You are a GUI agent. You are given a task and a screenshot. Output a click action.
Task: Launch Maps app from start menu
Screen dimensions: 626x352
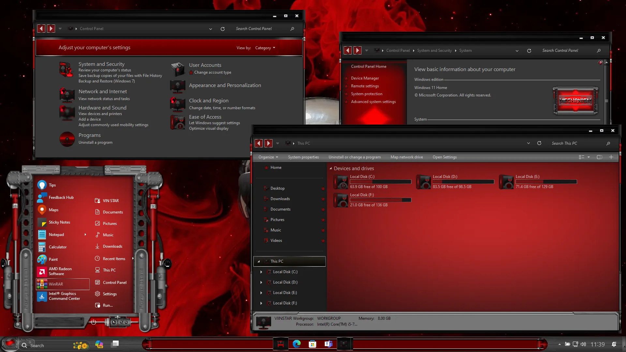pos(48,210)
